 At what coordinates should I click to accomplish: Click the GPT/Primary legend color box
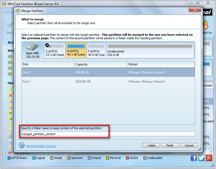point(9,158)
